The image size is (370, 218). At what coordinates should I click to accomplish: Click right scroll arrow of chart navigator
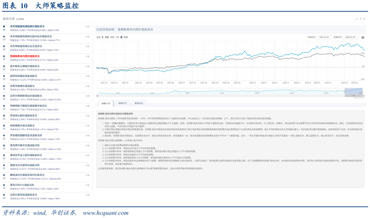(363, 96)
